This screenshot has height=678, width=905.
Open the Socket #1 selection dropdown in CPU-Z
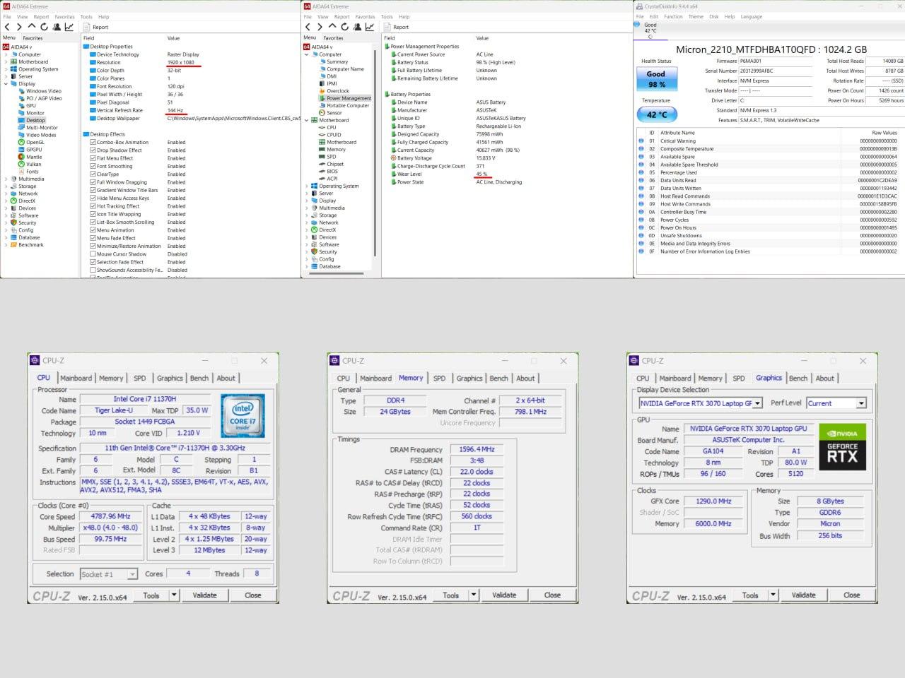coord(132,574)
